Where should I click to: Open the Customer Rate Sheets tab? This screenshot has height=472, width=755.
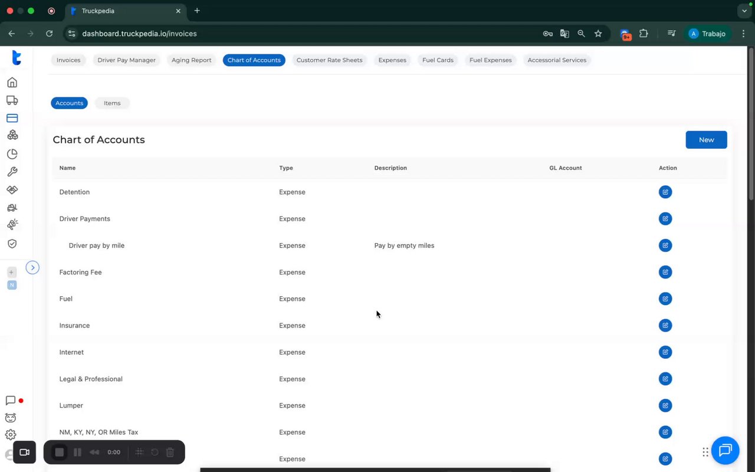329,60
